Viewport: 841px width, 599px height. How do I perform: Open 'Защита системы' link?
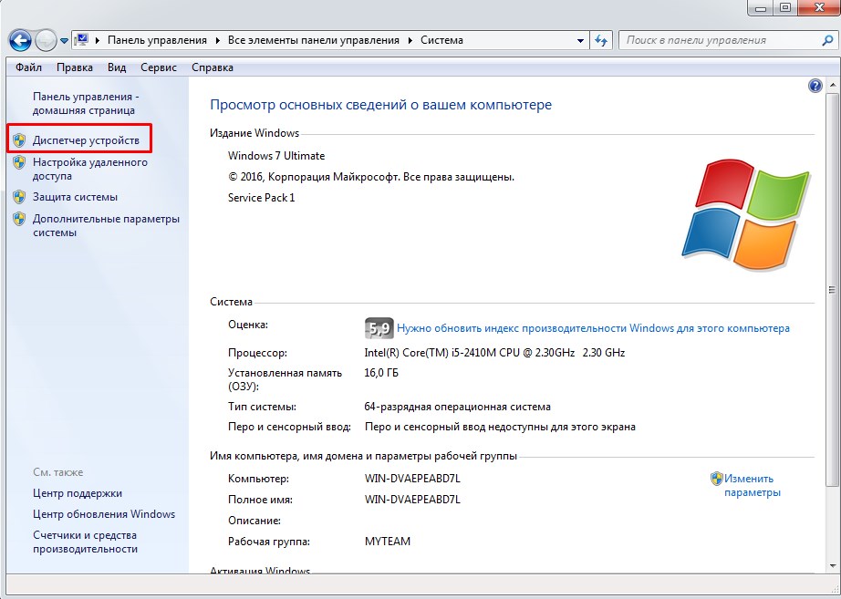click(x=75, y=197)
